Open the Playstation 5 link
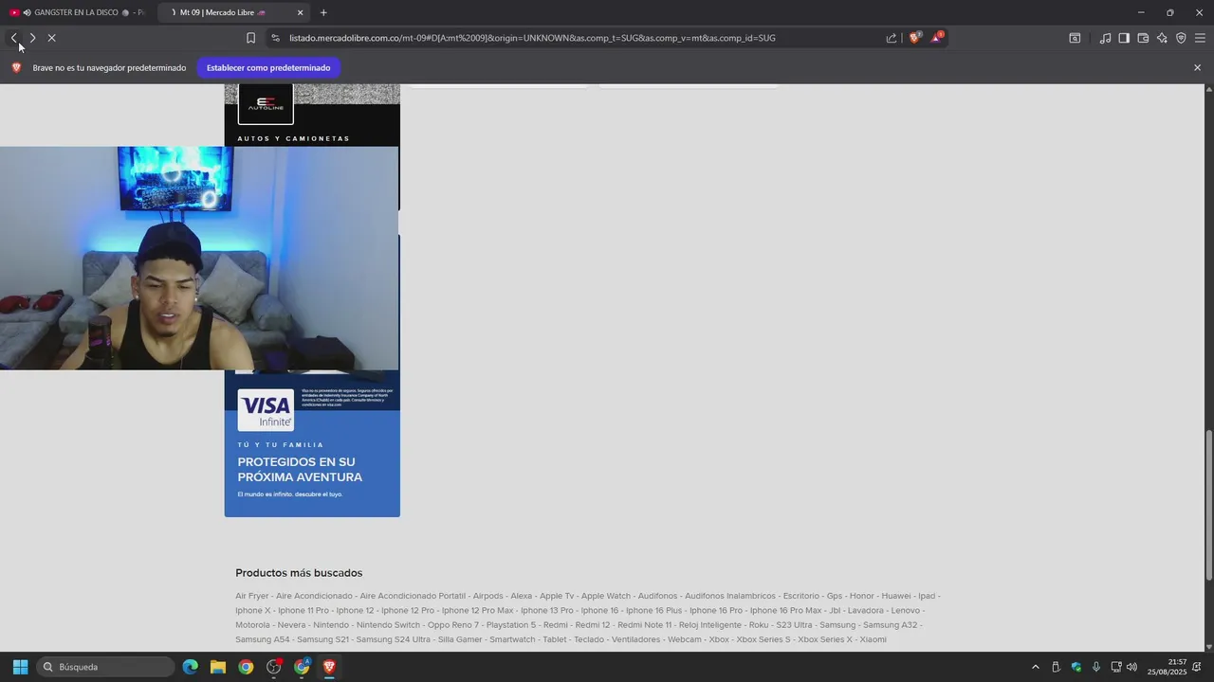Screen dimensions: 1214x682 tap(511, 625)
